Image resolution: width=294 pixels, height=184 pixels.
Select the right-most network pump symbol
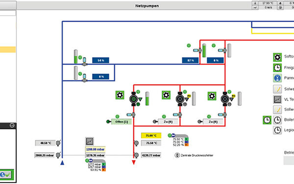tap(225, 99)
